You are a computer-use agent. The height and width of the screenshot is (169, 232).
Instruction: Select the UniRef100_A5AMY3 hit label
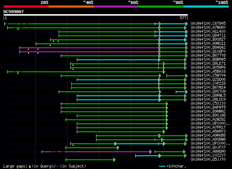pos(208,132)
